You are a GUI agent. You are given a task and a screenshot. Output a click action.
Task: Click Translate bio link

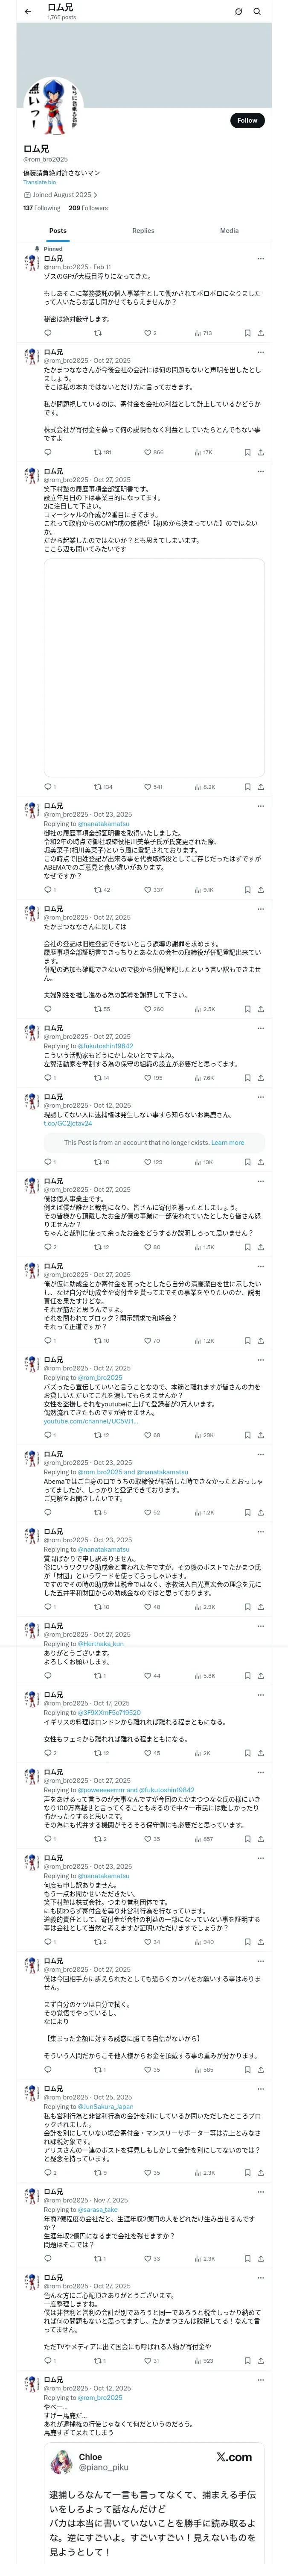[x=40, y=182]
